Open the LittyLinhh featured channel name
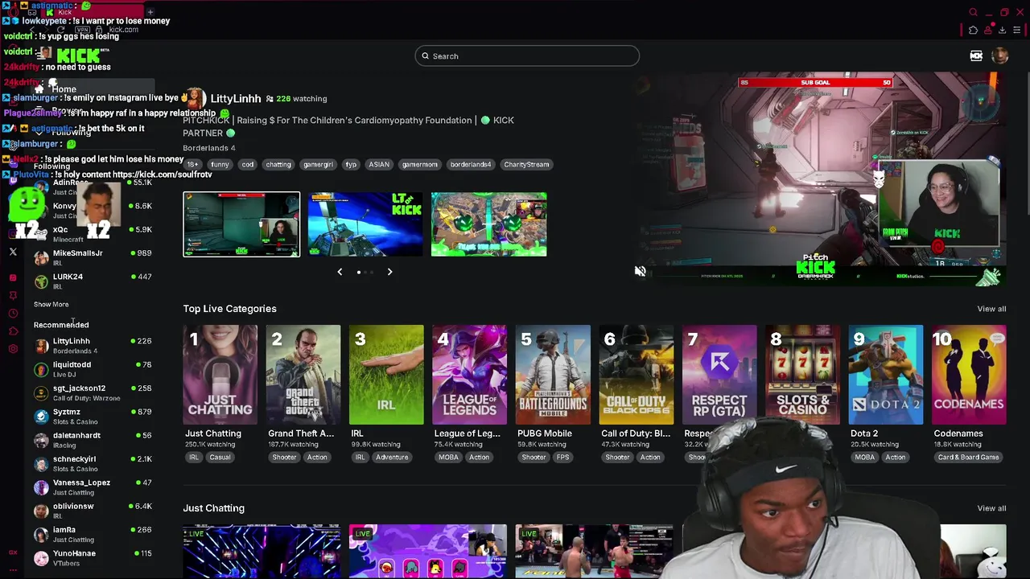 (x=236, y=98)
